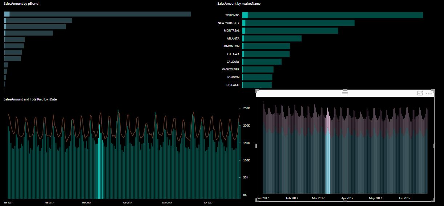Screen dimensions: 444x206
Task: Select highlighted March bars in rDate chart
Action: coord(100,162)
